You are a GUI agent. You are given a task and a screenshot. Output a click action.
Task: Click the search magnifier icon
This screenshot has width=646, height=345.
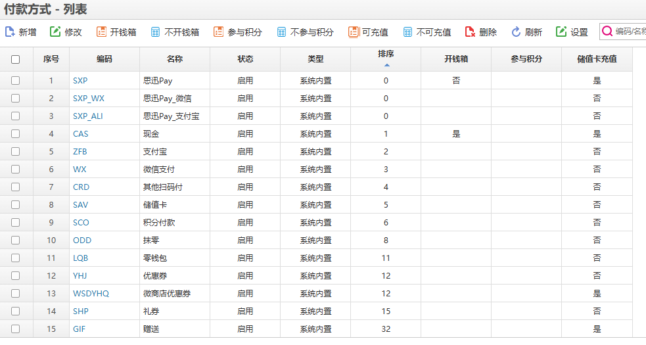[x=607, y=32]
